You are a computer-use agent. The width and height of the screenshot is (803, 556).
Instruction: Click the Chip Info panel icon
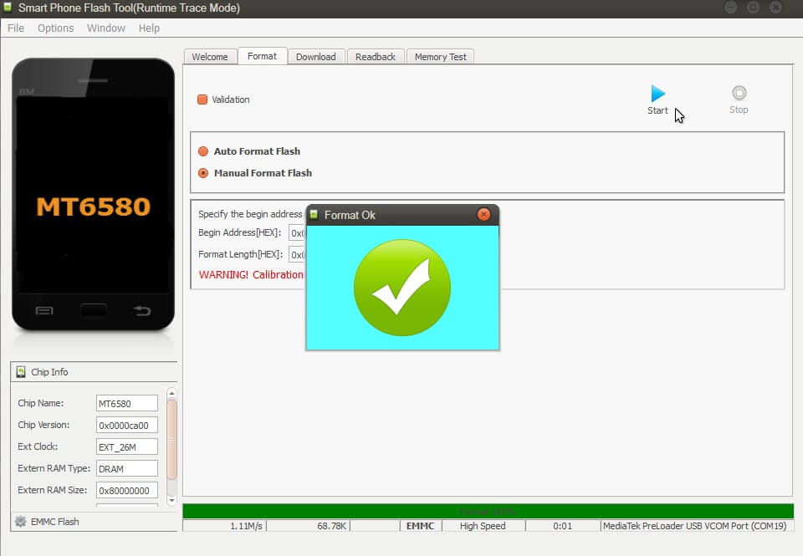(x=20, y=372)
